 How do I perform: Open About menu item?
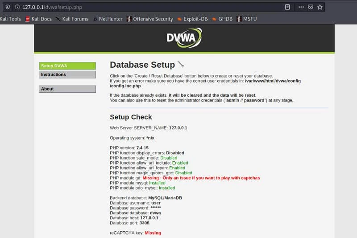[x=67, y=89]
